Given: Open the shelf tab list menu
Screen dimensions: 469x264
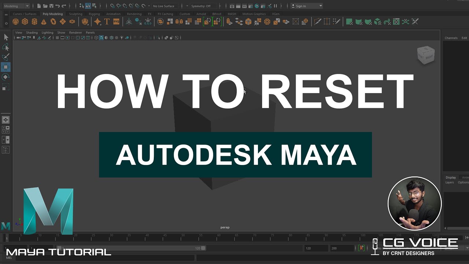Looking at the screenshot, I should coord(6,15).
